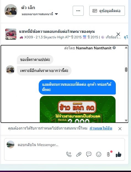This screenshot has width=131, height=172.
Task: Open the saved replies speech bubble icon
Action: 89,154
